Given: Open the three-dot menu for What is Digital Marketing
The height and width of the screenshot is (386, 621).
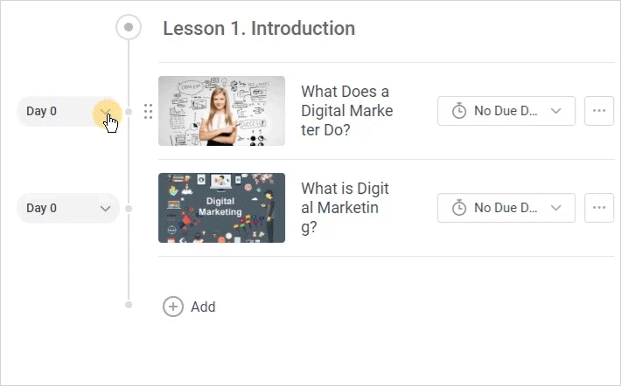Looking at the screenshot, I should click(x=599, y=208).
